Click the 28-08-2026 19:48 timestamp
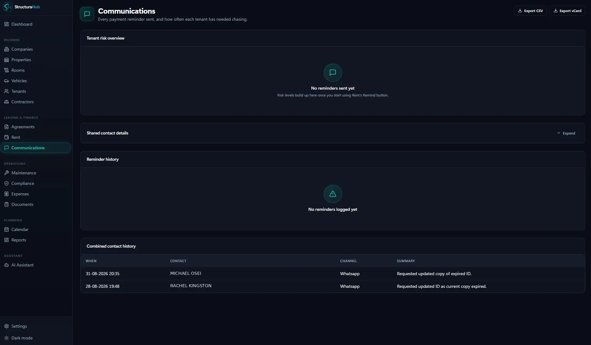The image size is (591, 345). coord(102,286)
